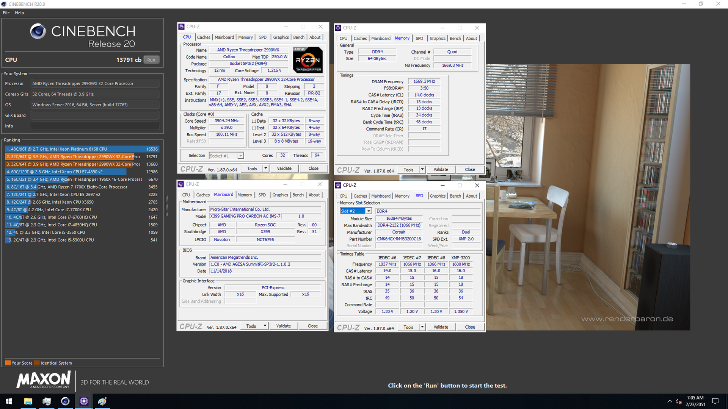Expand Tools dropdown arrow in SPD window
This screenshot has width=728, height=409.
click(x=422, y=327)
